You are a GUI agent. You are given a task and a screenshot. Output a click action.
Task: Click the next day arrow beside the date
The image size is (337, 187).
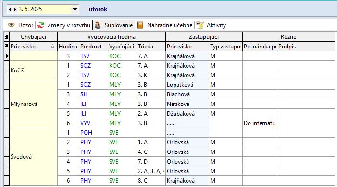(x=15, y=9)
